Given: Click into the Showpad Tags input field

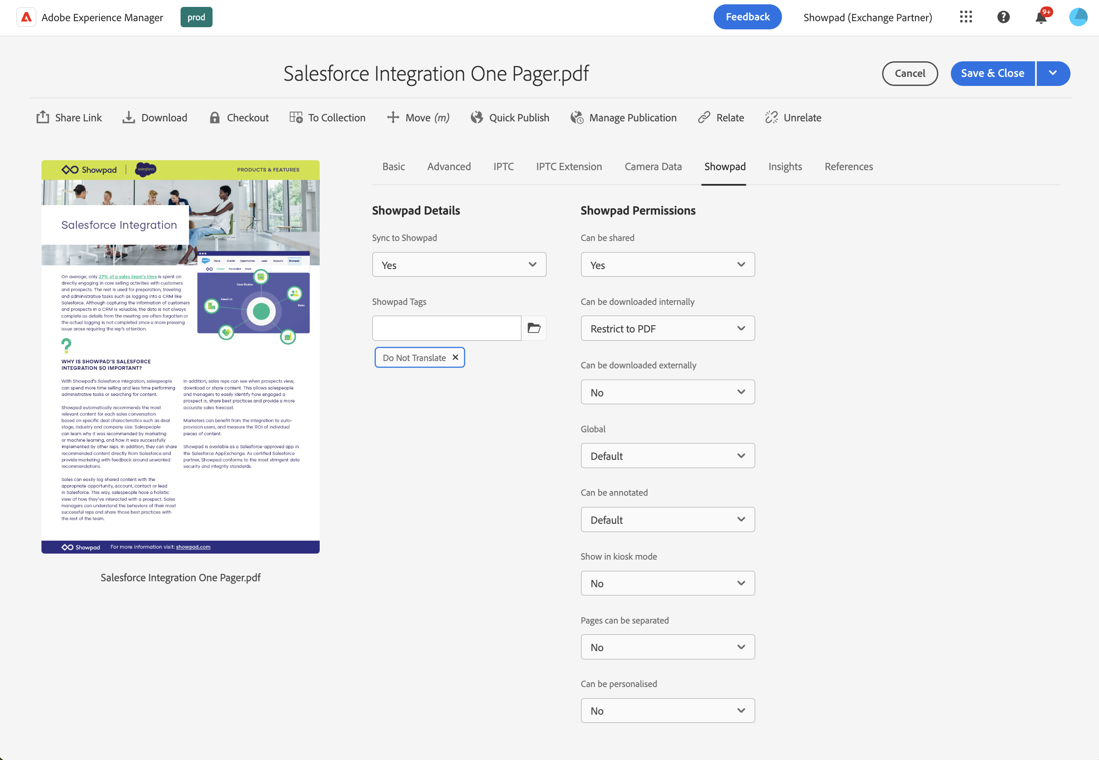Looking at the screenshot, I should coord(446,328).
